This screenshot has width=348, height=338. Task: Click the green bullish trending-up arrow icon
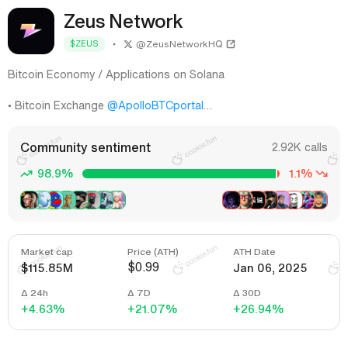tap(26, 174)
